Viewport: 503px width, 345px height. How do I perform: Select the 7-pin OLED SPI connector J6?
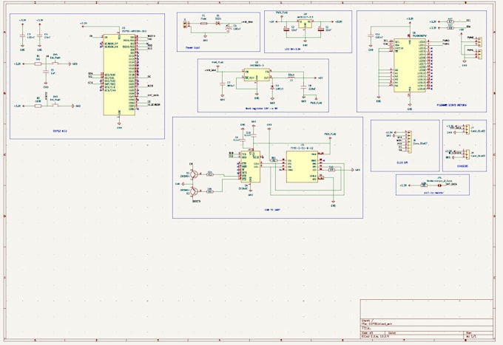(x=410, y=141)
